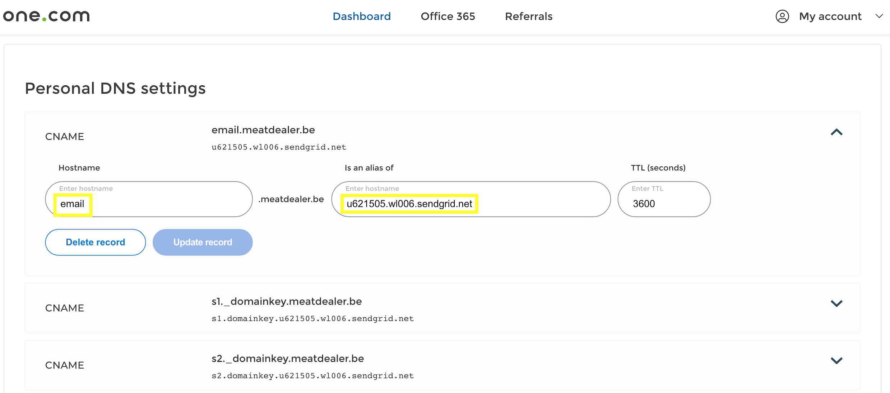Select the s1._domainkey.meatdealer.be record row
This screenshot has height=393, width=890.
click(x=442, y=308)
